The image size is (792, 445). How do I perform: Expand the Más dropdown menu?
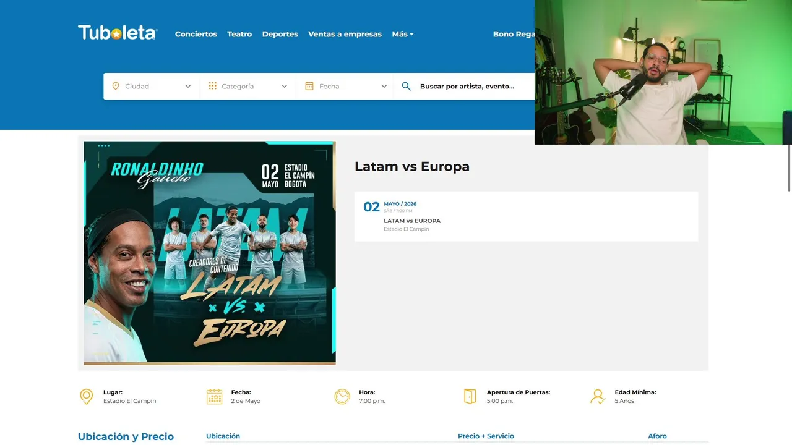coord(403,34)
